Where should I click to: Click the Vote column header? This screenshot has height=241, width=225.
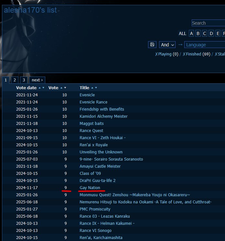53,88
